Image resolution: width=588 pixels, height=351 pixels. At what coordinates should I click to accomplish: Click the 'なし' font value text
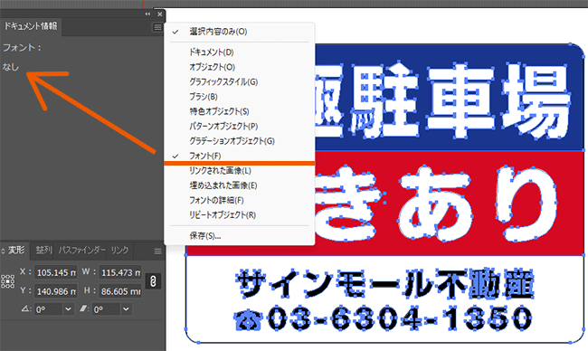click(x=11, y=67)
